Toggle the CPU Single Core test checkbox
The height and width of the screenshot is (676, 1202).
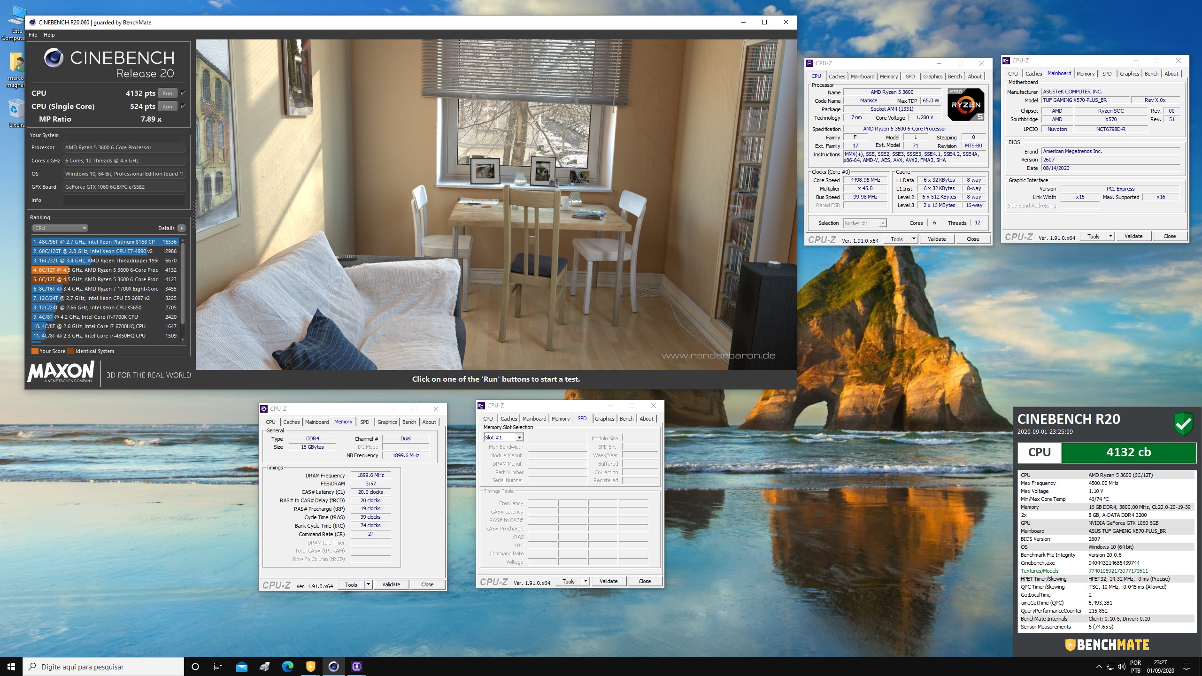[183, 106]
